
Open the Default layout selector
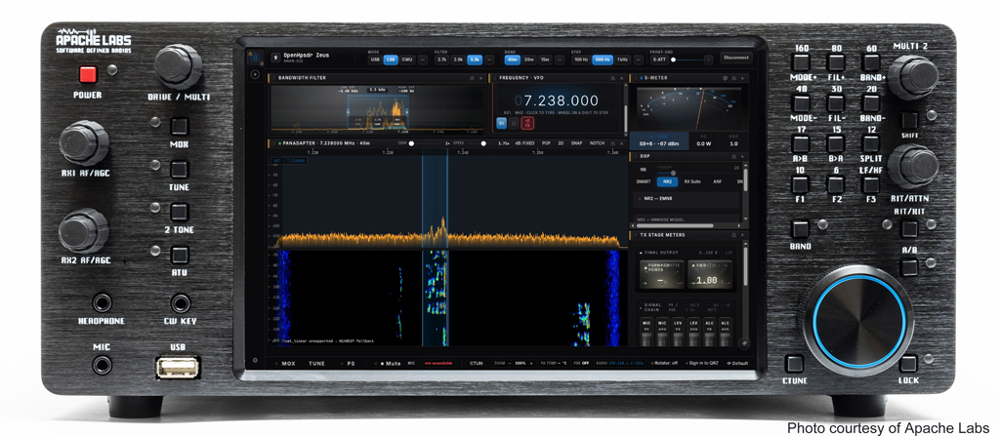coord(737,363)
